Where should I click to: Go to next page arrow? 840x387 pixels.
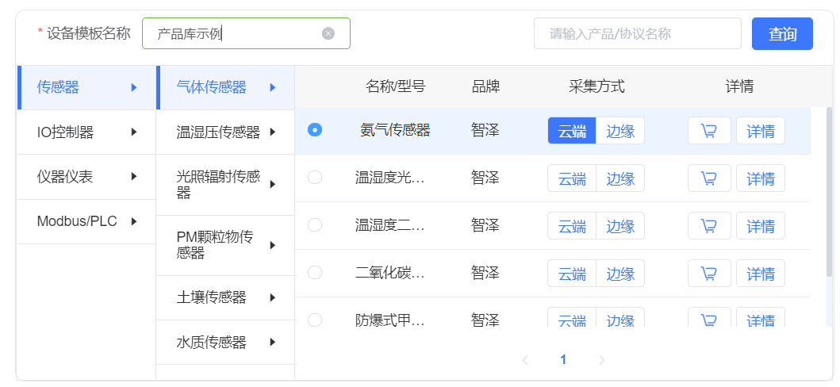pyautogui.click(x=601, y=360)
